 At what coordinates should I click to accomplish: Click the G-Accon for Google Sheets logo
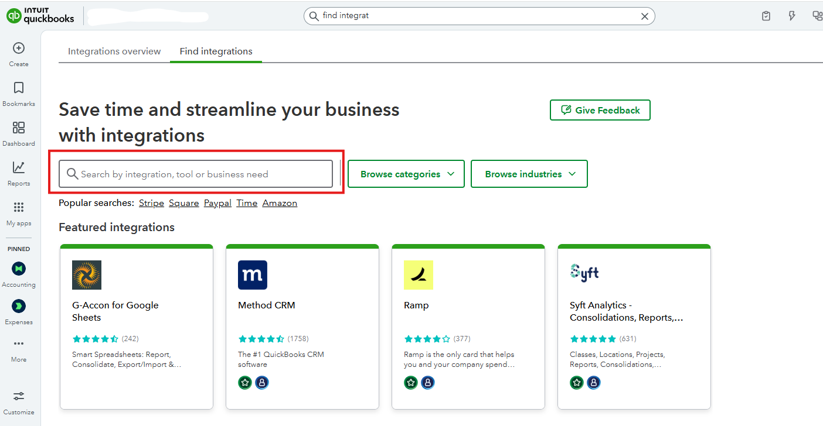coord(87,275)
